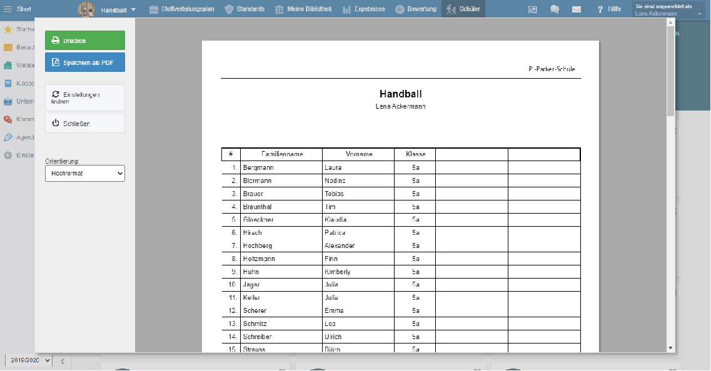711x371 pixels.
Task: Click the screen cast icon in top bar
Action: [532, 9]
